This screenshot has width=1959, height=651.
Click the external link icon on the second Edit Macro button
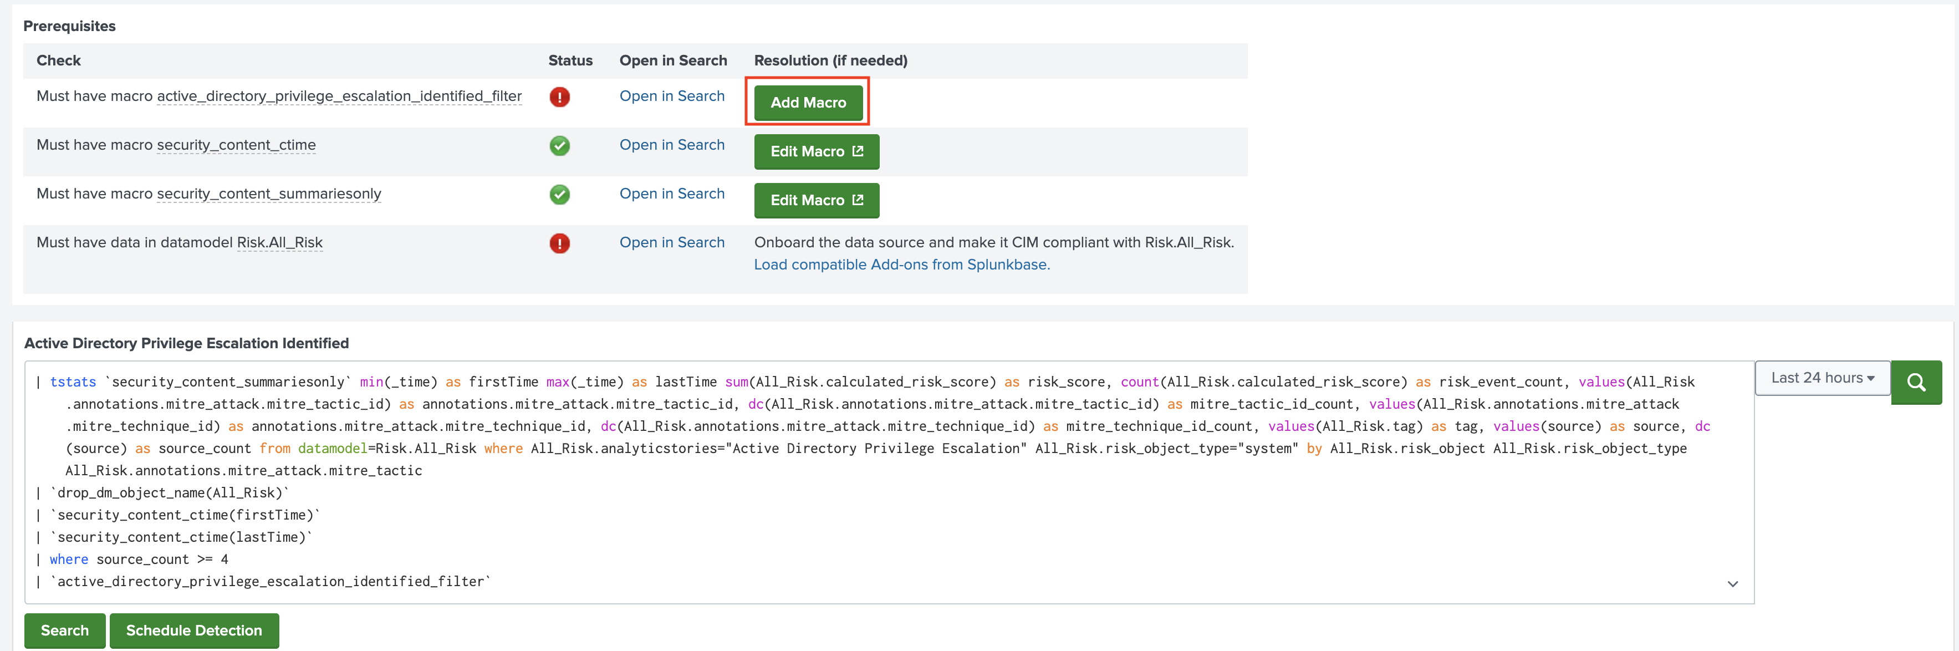click(x=858, y=200)
